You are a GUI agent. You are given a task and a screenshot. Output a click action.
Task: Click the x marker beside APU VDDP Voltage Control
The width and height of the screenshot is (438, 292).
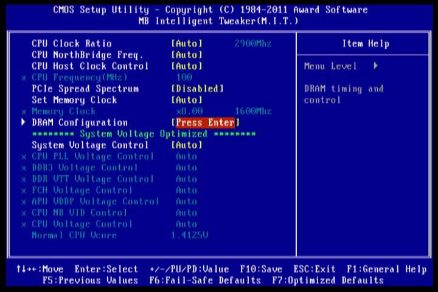click(24, 203)
